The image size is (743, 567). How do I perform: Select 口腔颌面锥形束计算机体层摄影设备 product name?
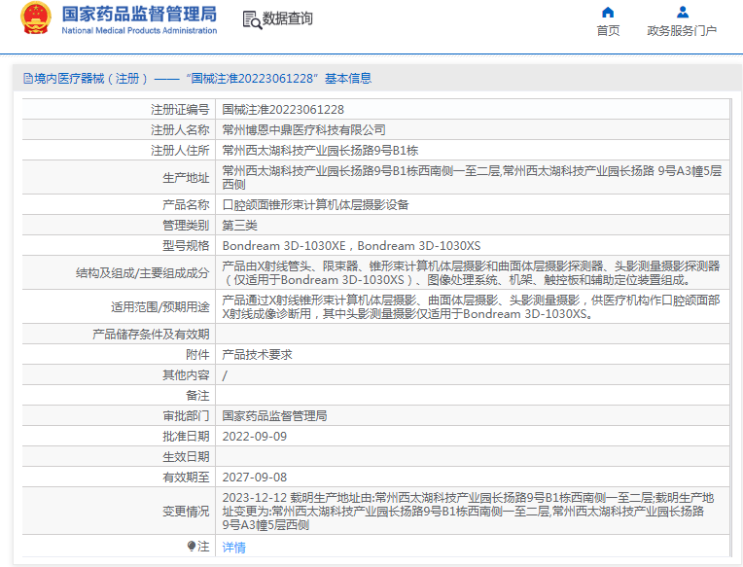pos(316,204)
